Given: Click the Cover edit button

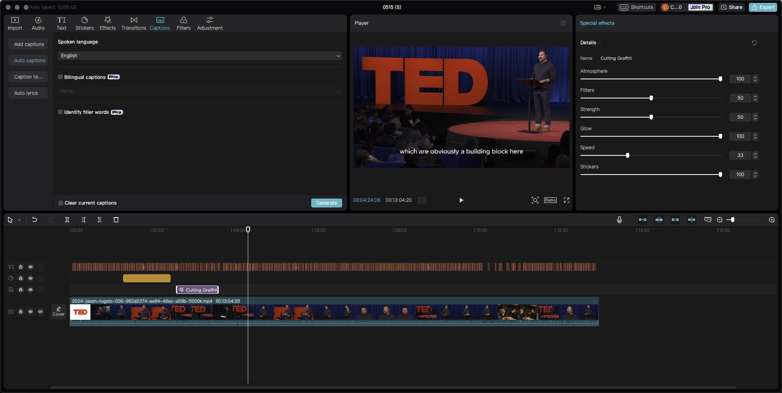Looking at the screenshot, I should pos(59,311).
